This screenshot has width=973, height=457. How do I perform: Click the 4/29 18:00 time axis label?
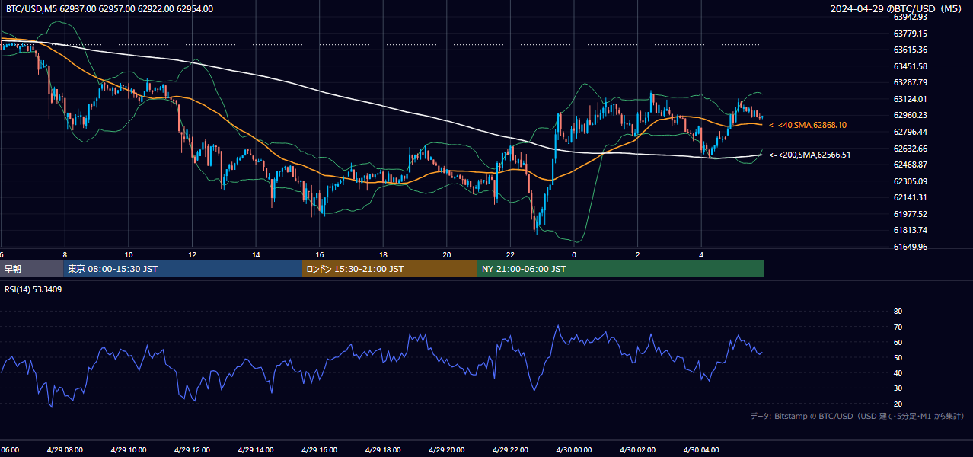(x=383, y=450)
